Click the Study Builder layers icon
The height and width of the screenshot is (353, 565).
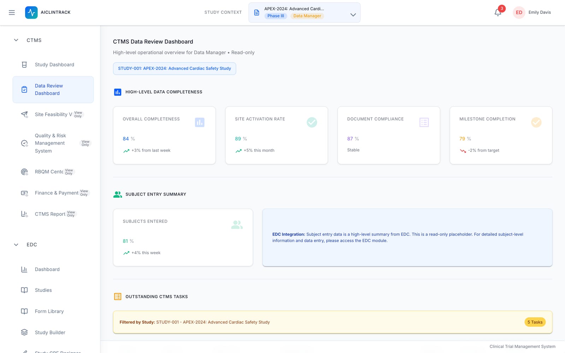pyautogui.click(x=24, y=333)
